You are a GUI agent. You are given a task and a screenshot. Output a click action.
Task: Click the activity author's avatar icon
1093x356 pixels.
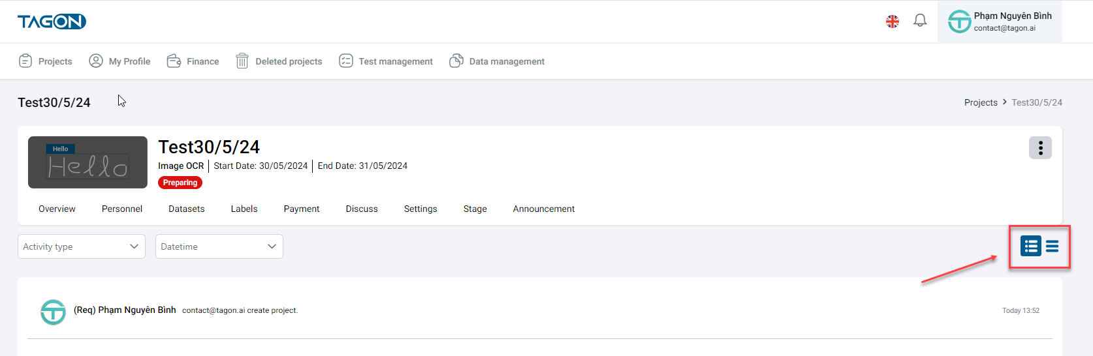tap(53, 312)
